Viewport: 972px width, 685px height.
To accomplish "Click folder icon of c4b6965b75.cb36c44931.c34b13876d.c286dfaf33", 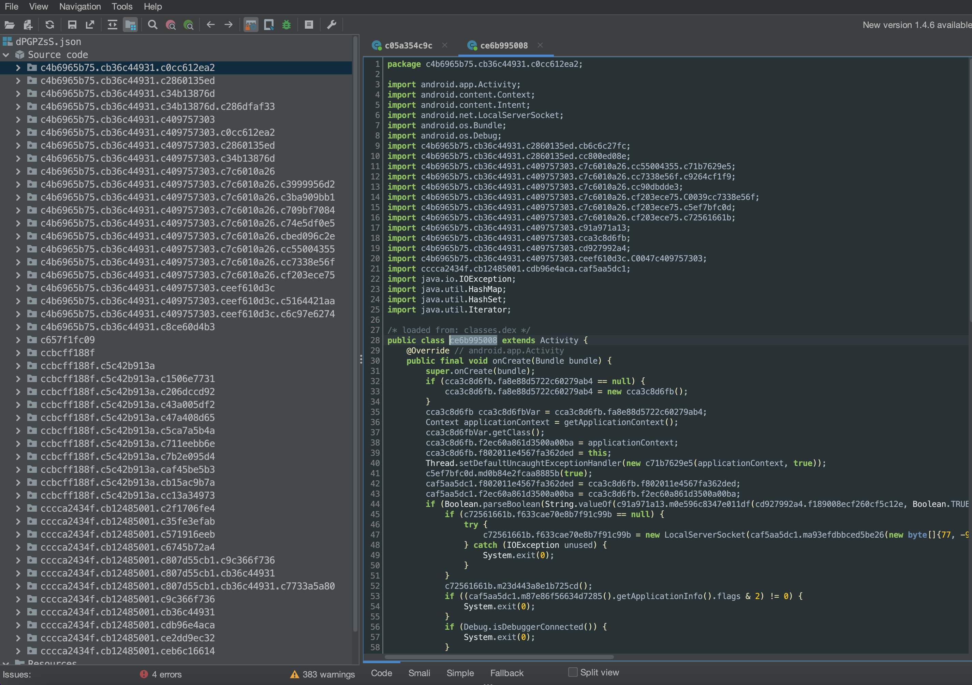I will tap(32, 106).
